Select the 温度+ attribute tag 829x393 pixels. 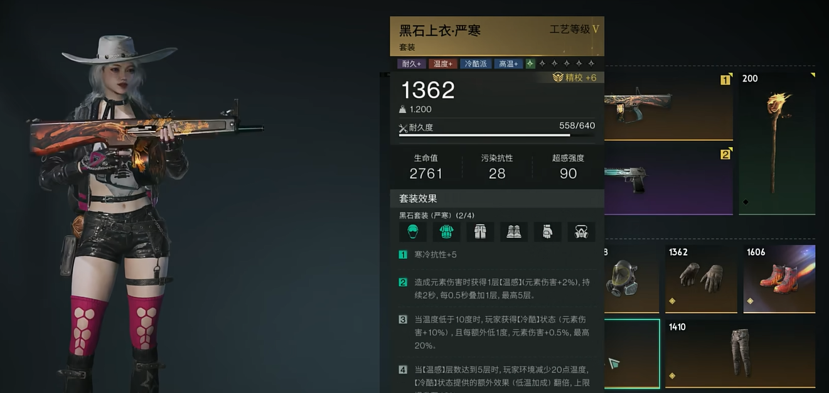442,64
